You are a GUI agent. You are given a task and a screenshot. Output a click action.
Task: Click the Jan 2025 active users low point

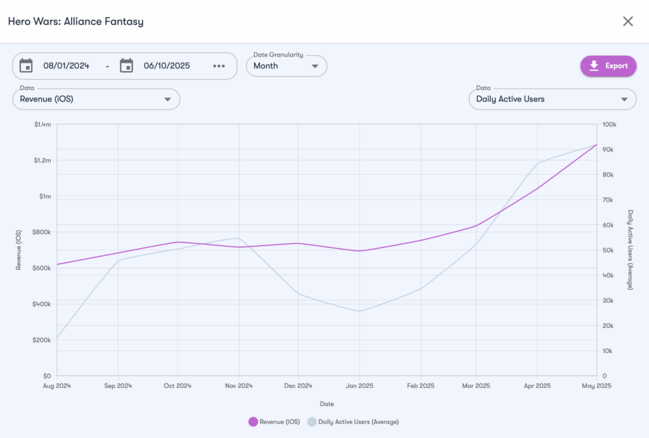pos(360,311)
